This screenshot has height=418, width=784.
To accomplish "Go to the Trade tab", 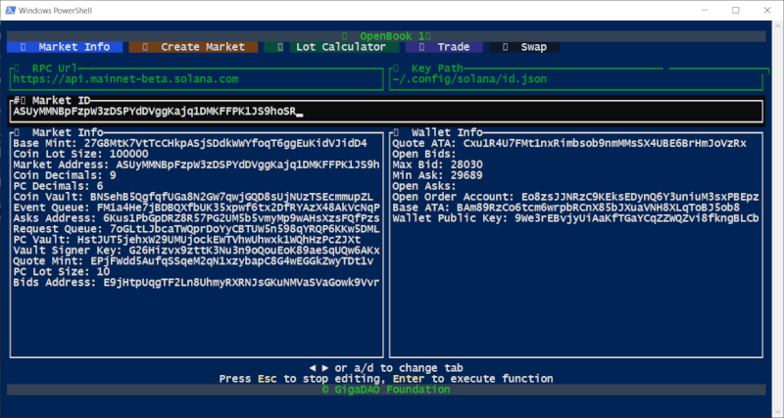I will pyautogui.click(x=444, y=47).
